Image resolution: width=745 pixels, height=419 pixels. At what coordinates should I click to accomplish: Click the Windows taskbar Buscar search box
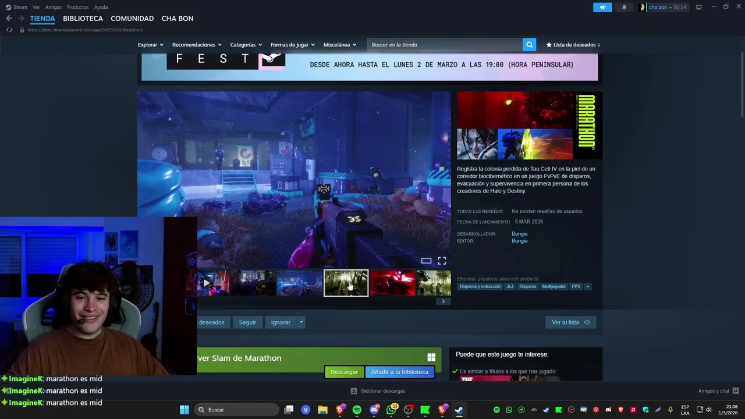pos(236,410)
